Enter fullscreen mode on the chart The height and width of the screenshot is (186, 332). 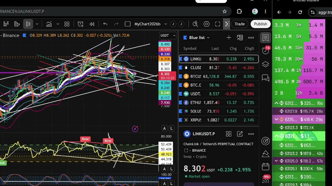(218, 24)
